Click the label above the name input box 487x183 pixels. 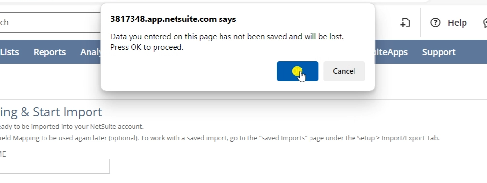[3, 154]
